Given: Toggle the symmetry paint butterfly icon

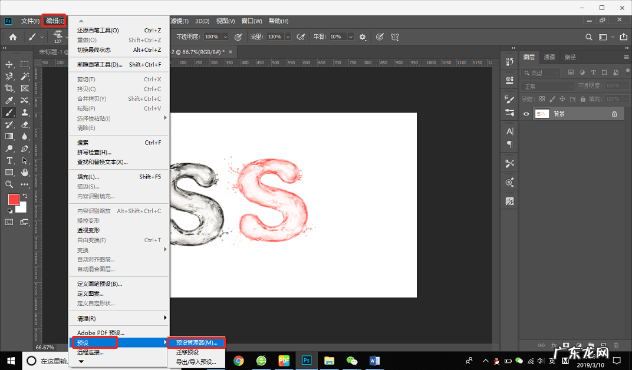Looking at the screenshot, I should (x=395, y=37).
